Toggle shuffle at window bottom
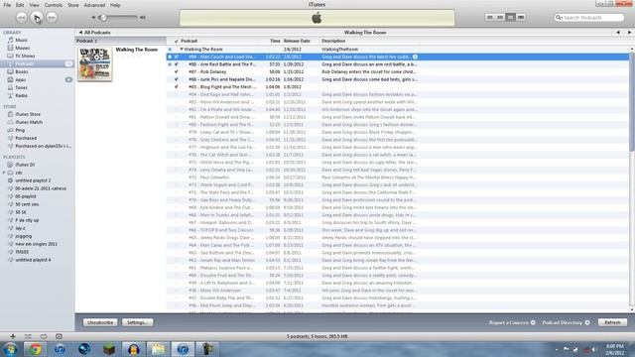This screenshot has height=357, width=635. (x=28, y=336)
